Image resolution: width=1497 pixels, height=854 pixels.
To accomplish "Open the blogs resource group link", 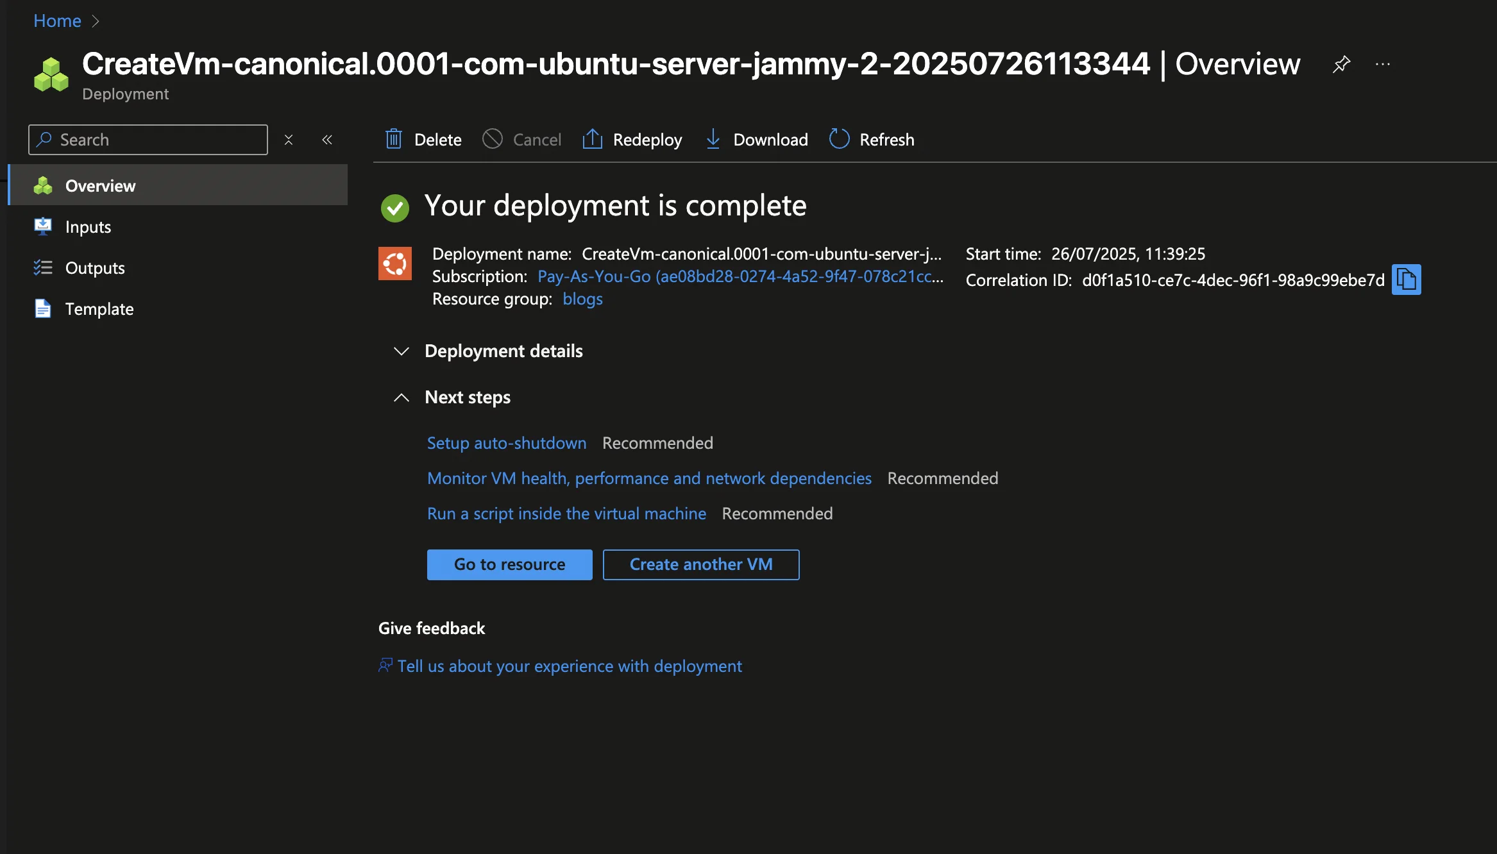I will (x=582, y=299).
